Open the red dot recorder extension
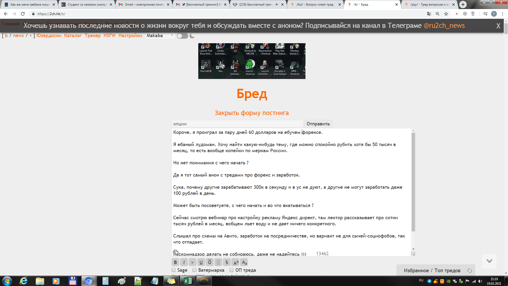Image resolution: width=508 pixels, height=286 pixels. [457, 14]
